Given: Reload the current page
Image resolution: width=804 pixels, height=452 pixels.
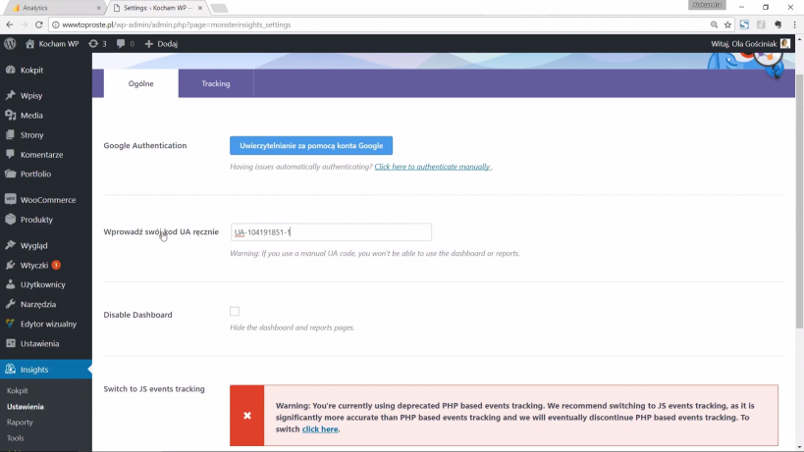Looking at the screenshot, I should 39,25.
